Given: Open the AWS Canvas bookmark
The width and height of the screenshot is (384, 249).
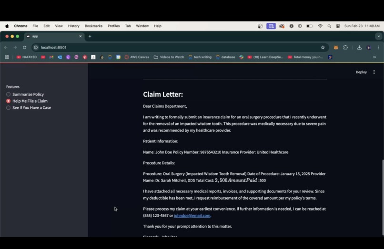Looking at the screenshot, I should point(137,57).
